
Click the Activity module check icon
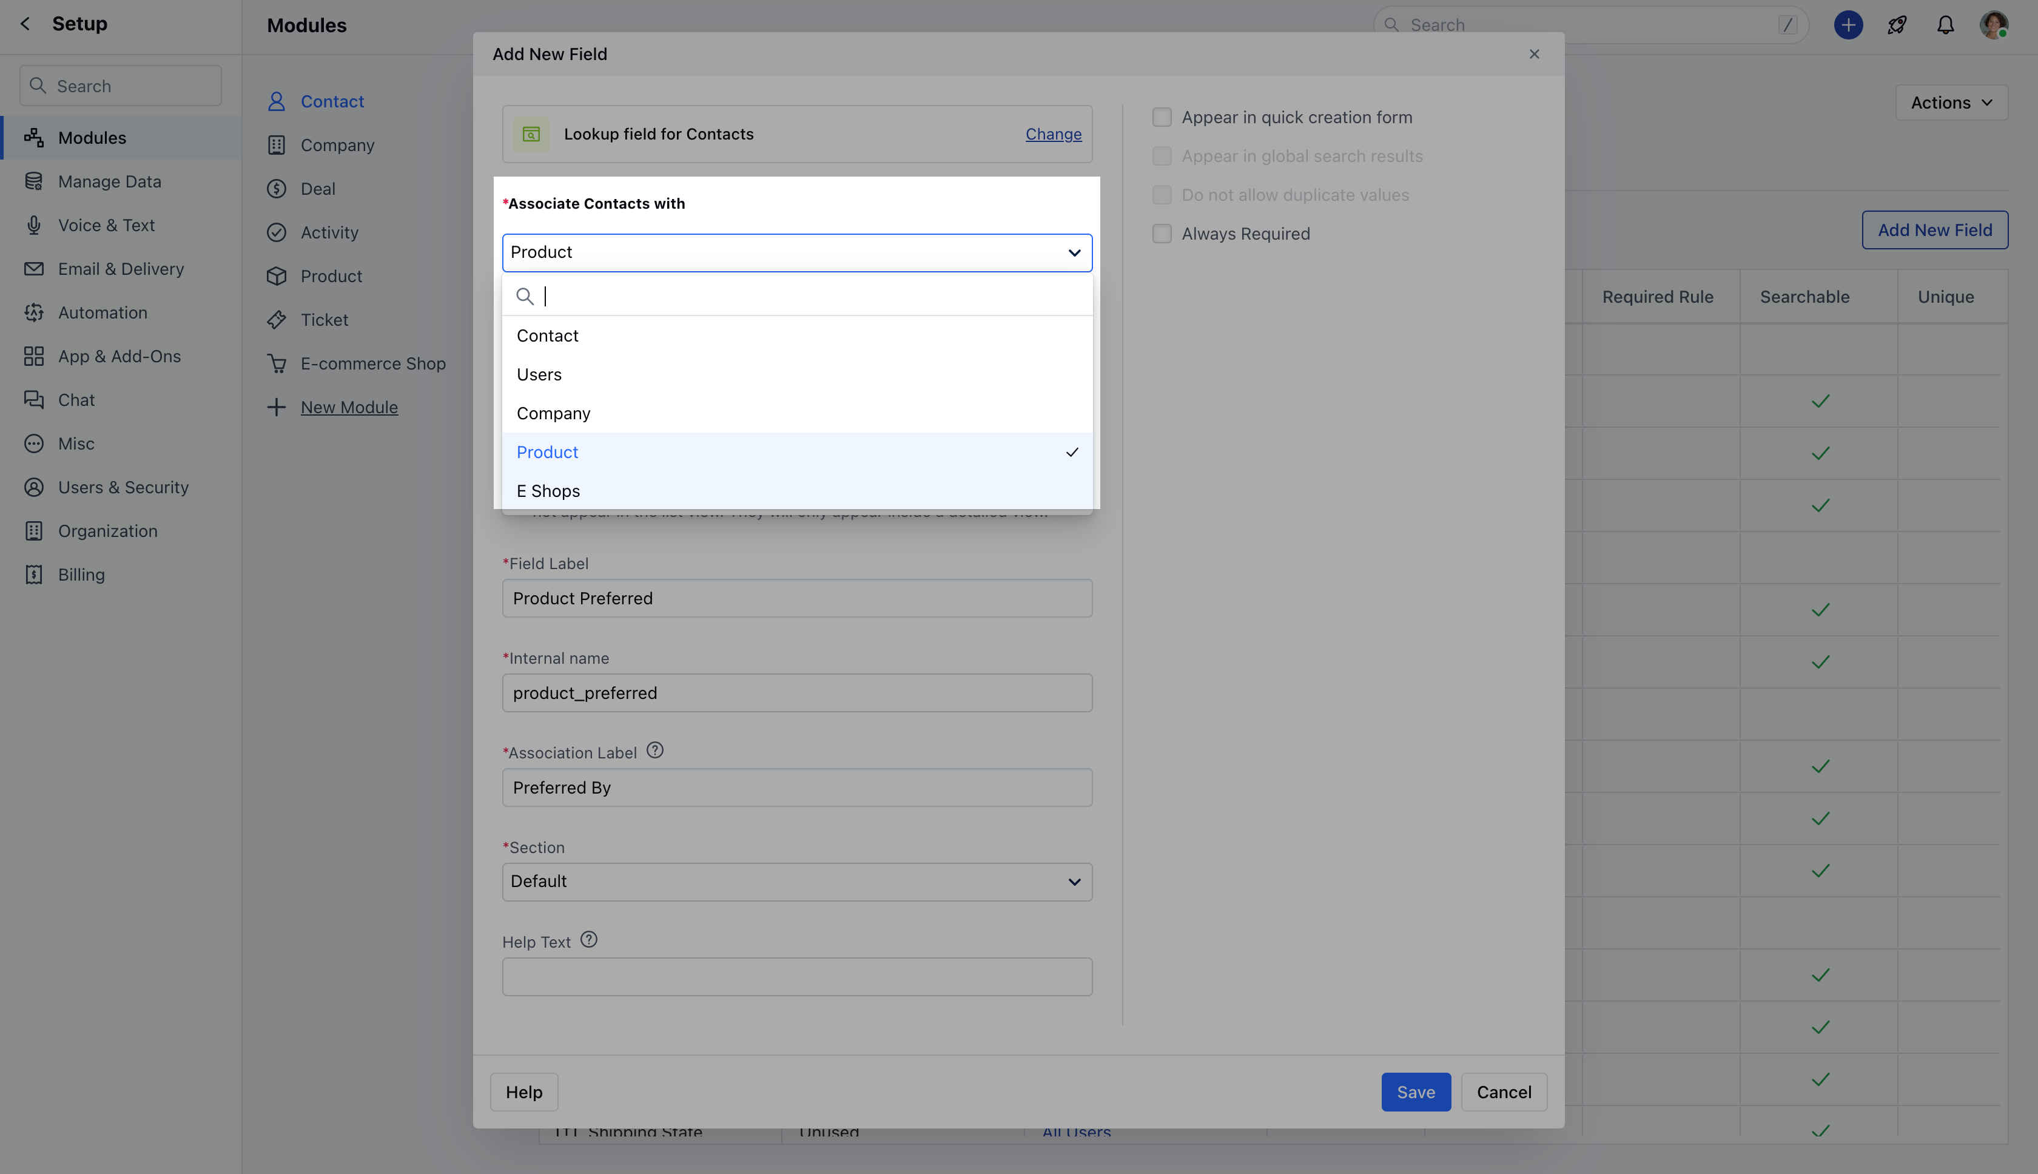(277, 232)
